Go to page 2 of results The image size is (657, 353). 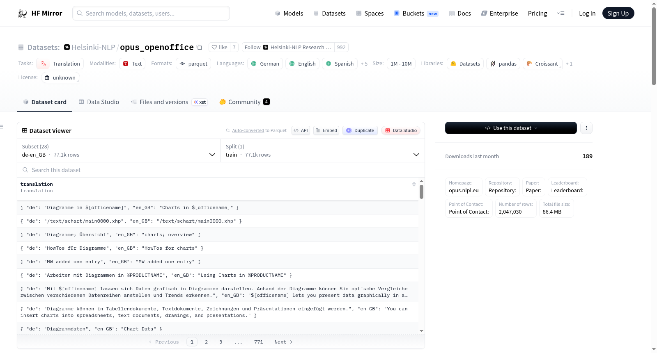coord(206,342)
